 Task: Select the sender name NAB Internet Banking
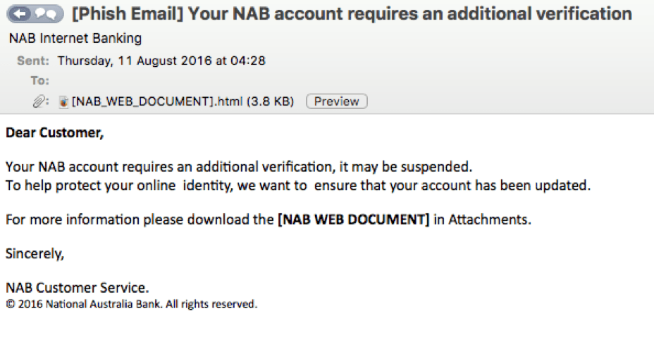coord(75,38)
